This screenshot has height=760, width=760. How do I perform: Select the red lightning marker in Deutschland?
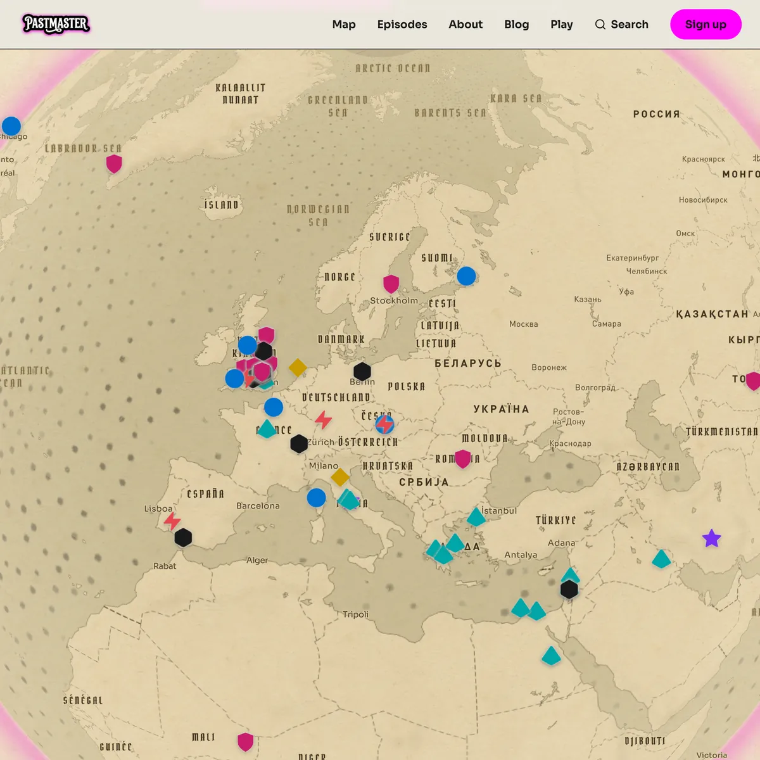pyautogui.click(x=324, y=419)
